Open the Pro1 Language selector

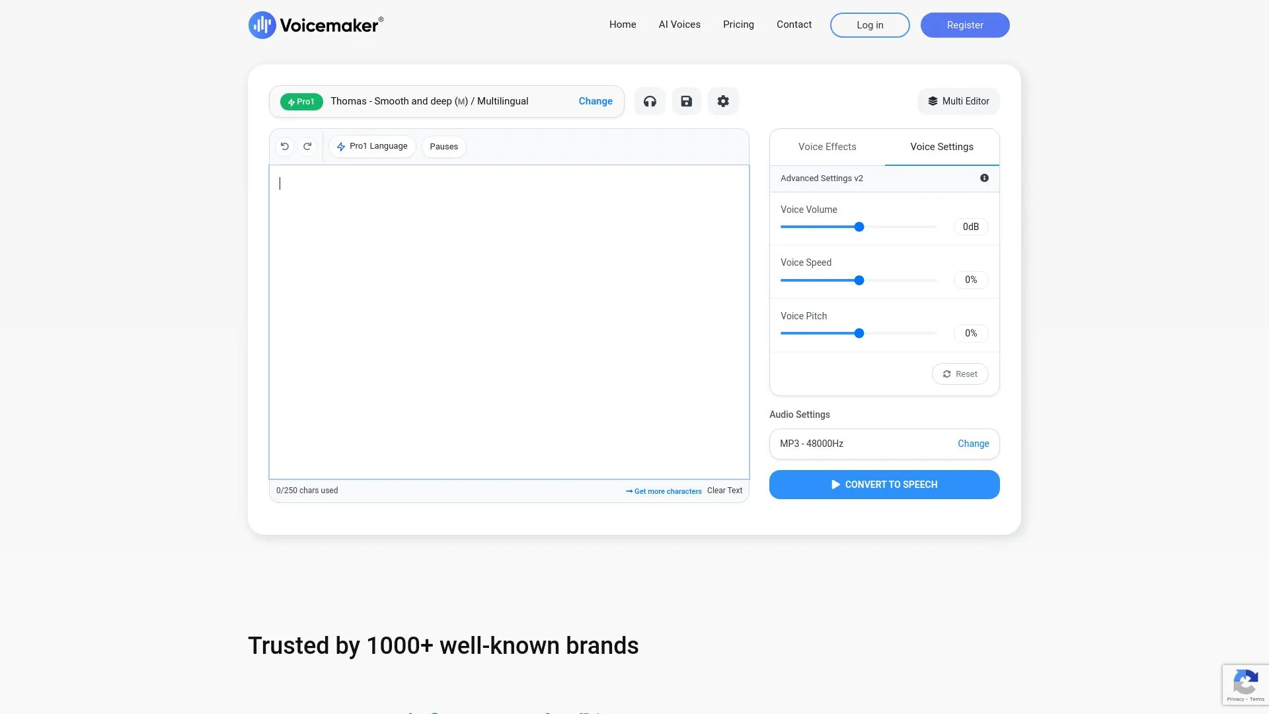coord(372,146)
